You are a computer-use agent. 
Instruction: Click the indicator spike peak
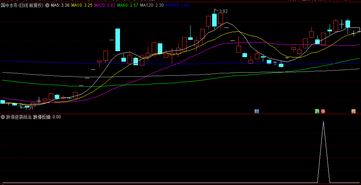coord(324,121)
